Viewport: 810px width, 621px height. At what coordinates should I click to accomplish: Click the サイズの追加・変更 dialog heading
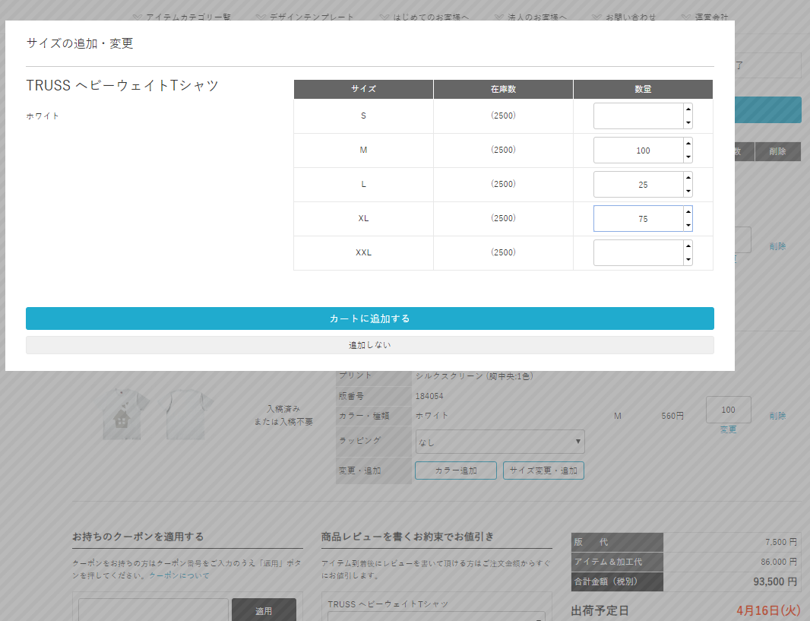80,43
